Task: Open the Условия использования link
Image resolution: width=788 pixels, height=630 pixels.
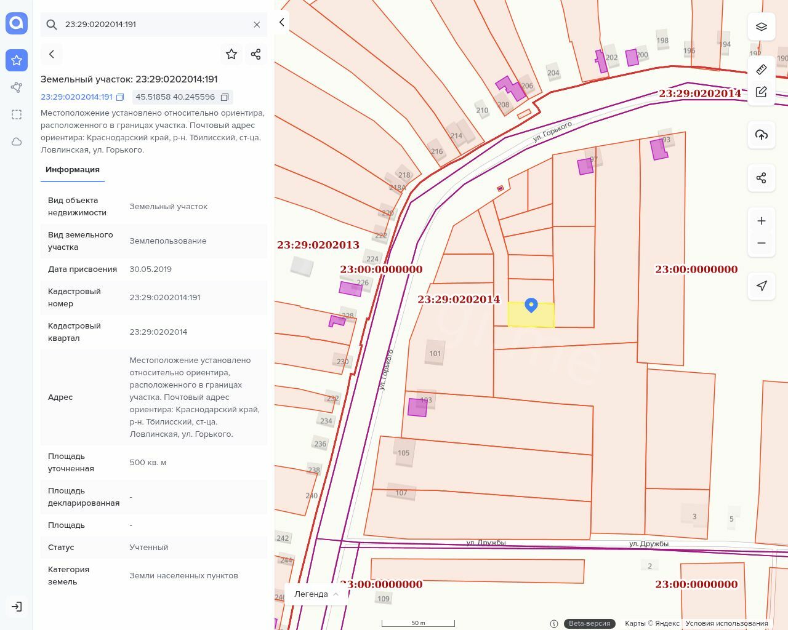Action: coord(726,623)
